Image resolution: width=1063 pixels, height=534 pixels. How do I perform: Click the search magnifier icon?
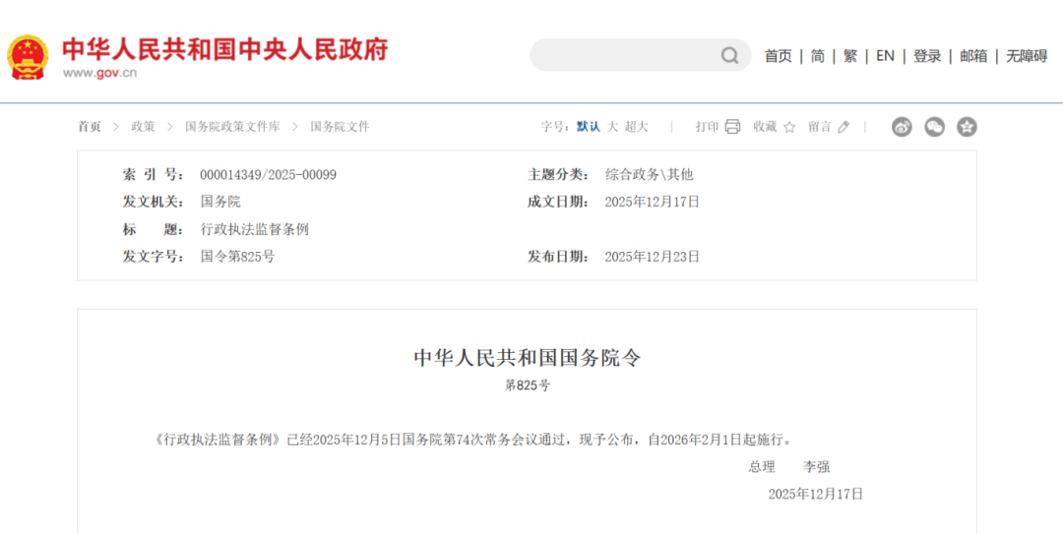(x=729, y=56)
